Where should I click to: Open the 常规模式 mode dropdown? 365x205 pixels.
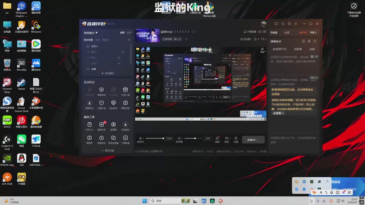91,33
